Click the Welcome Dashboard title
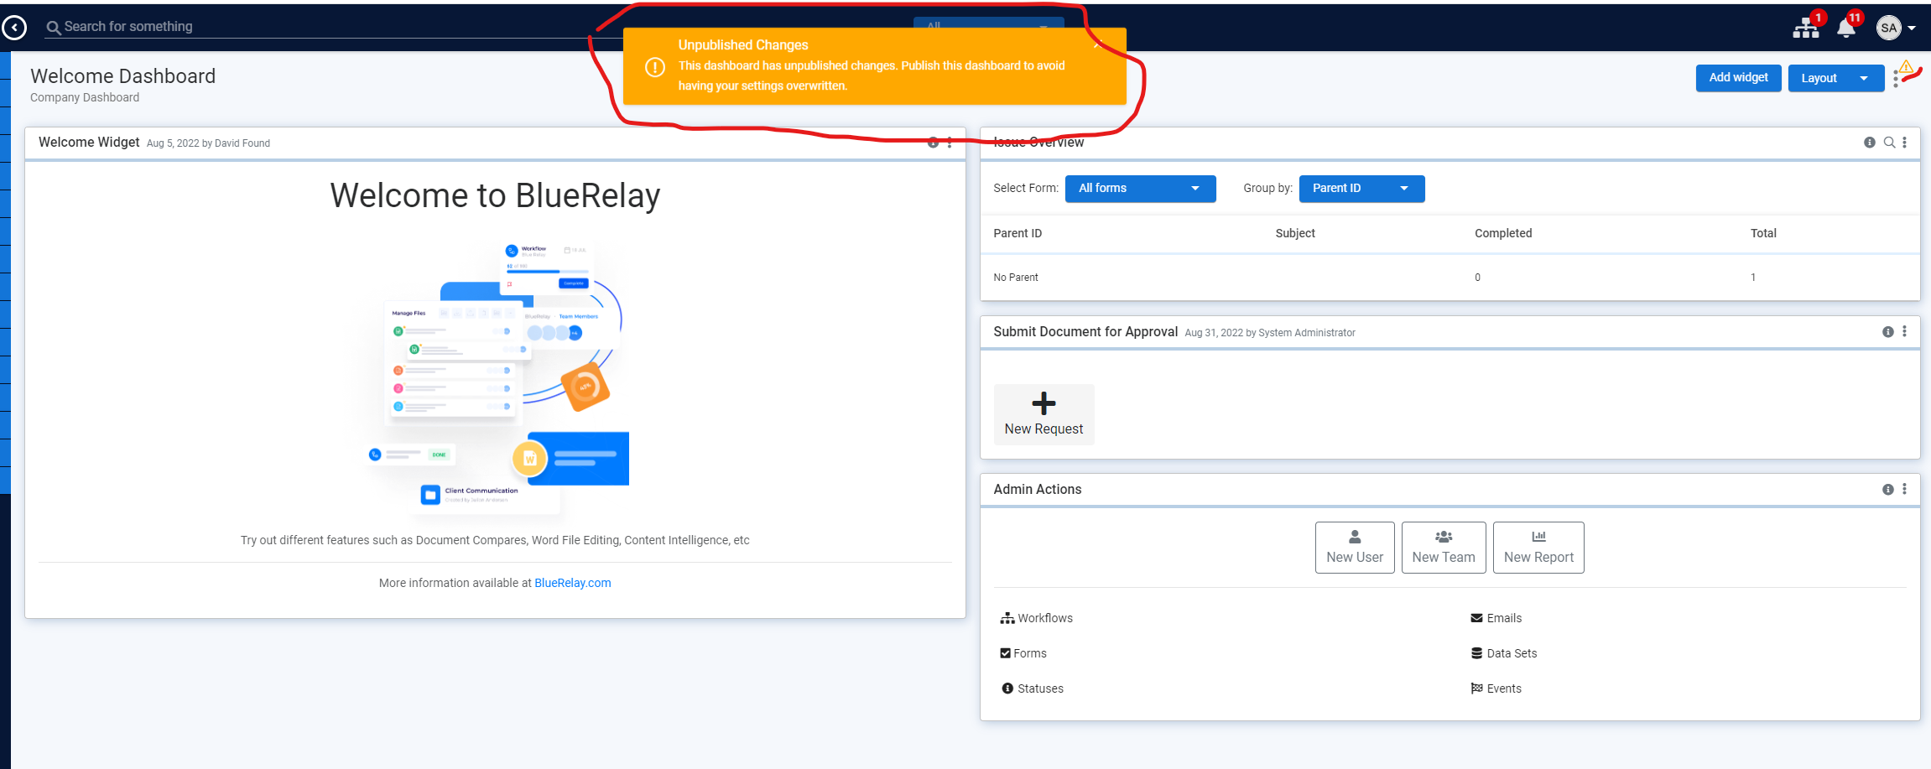 (123, 76)
